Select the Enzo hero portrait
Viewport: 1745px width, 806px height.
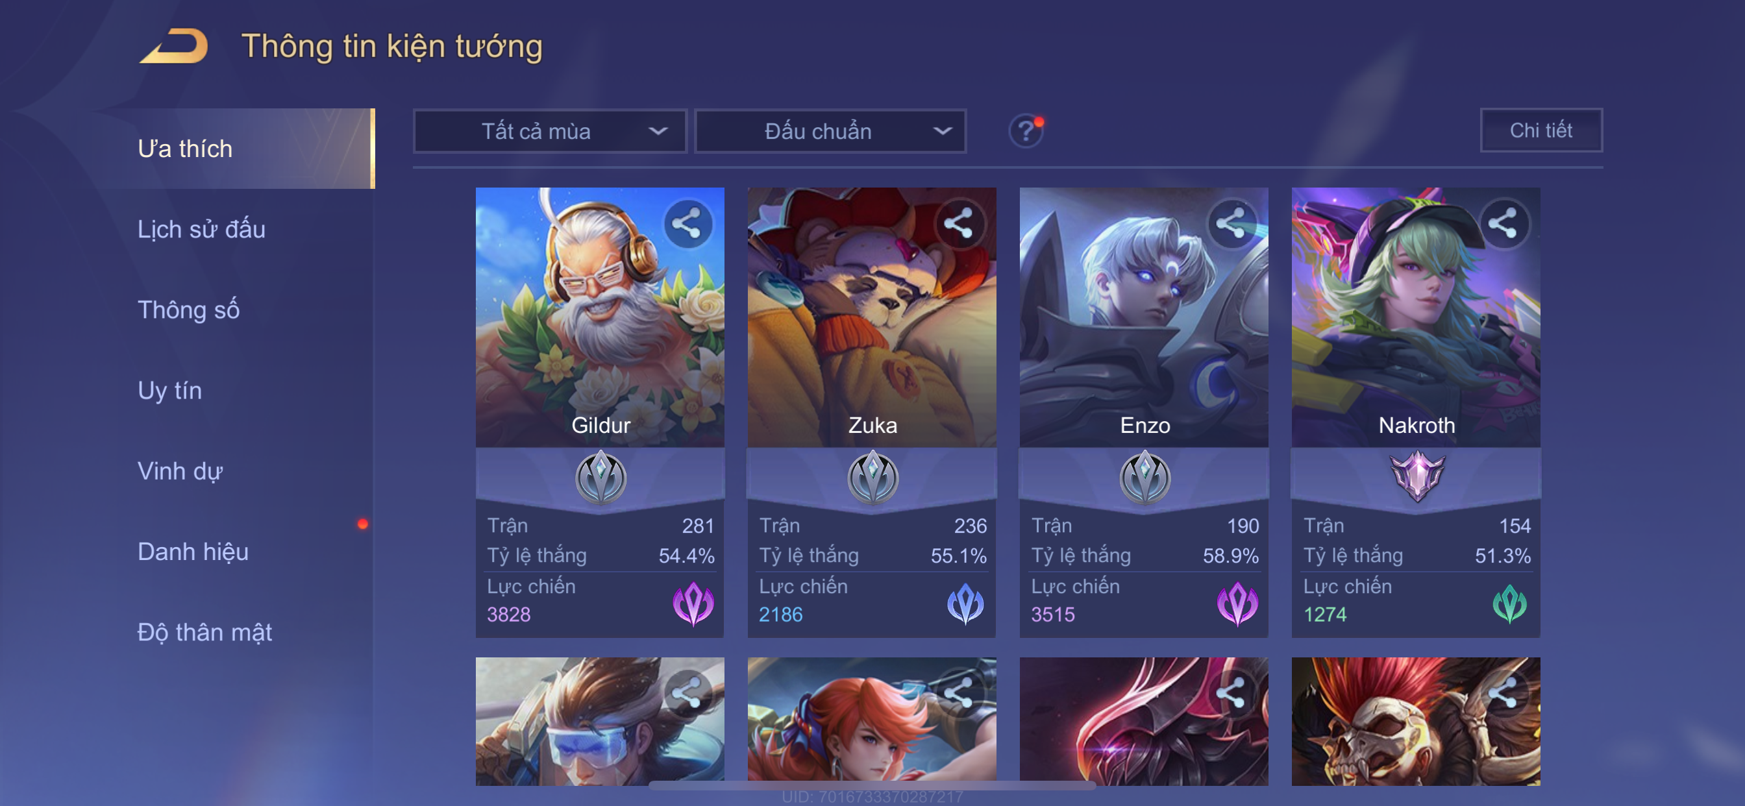point(1143,317)
